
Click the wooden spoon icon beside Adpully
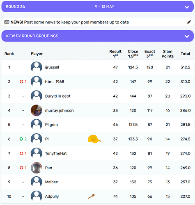[91, 196]
